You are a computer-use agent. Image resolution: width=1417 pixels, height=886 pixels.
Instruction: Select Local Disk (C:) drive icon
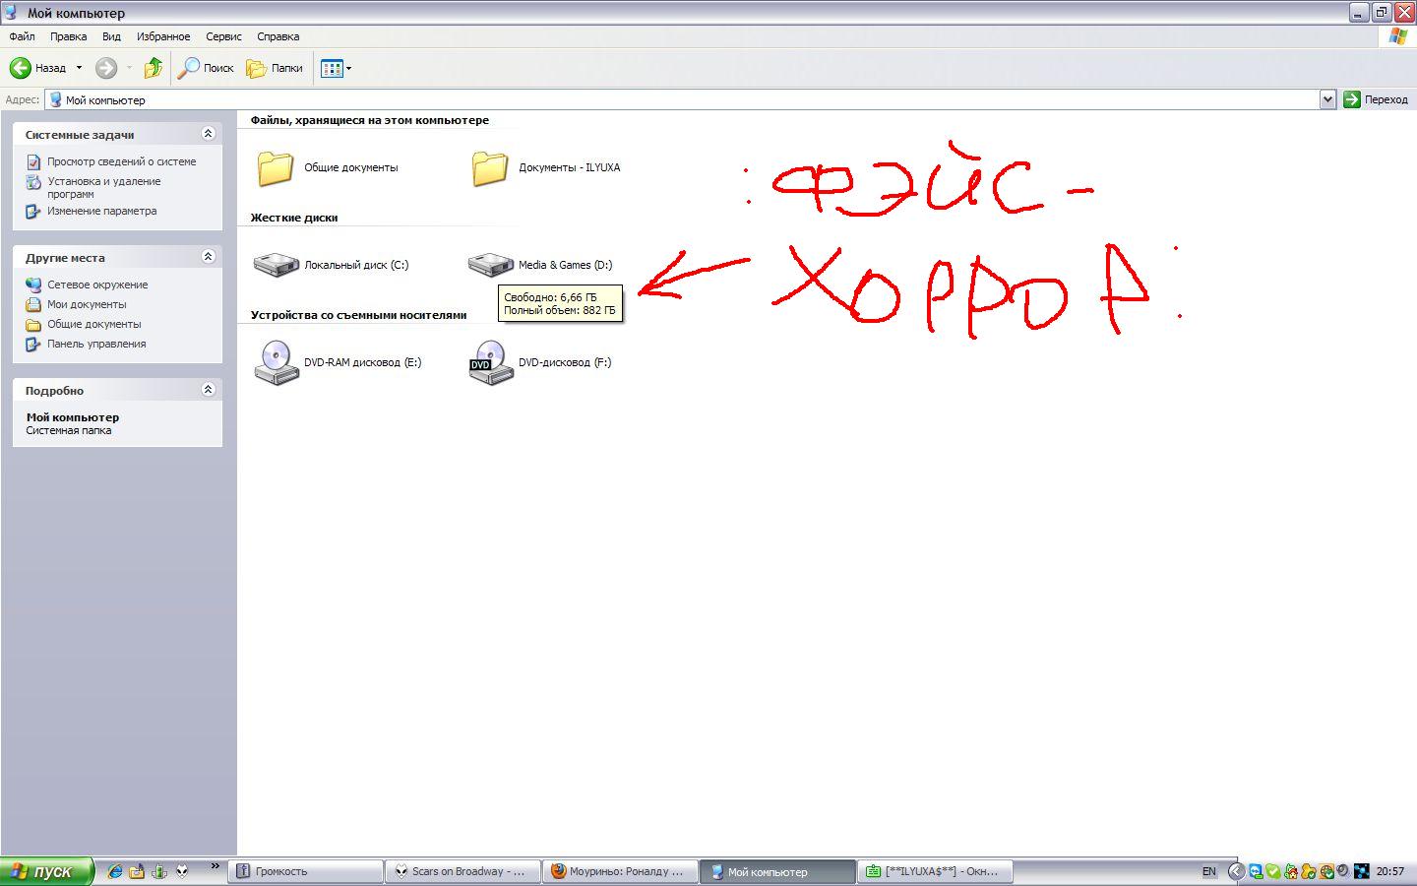tap(277, 264)
